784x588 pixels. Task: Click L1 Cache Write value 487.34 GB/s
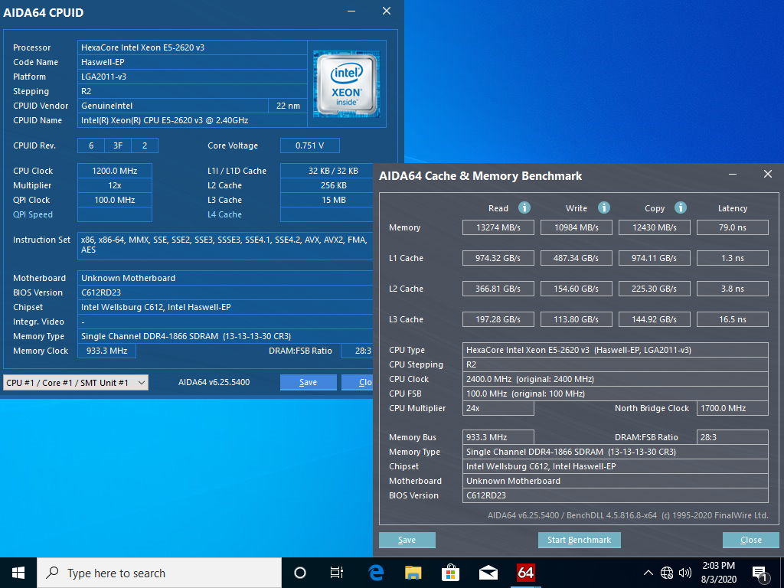click(x=576, y=258)
